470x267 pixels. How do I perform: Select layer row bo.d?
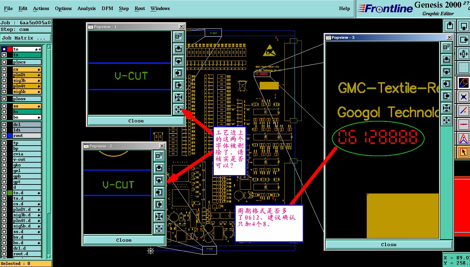click(27, 243)
